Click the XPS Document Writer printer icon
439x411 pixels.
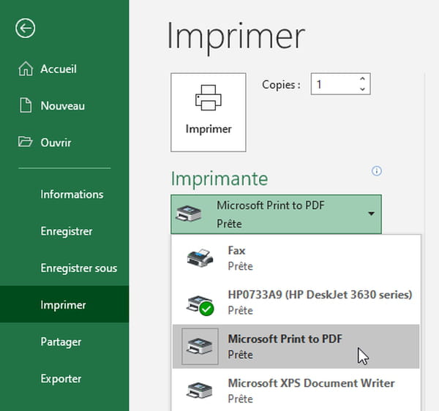tap(199, 391)
